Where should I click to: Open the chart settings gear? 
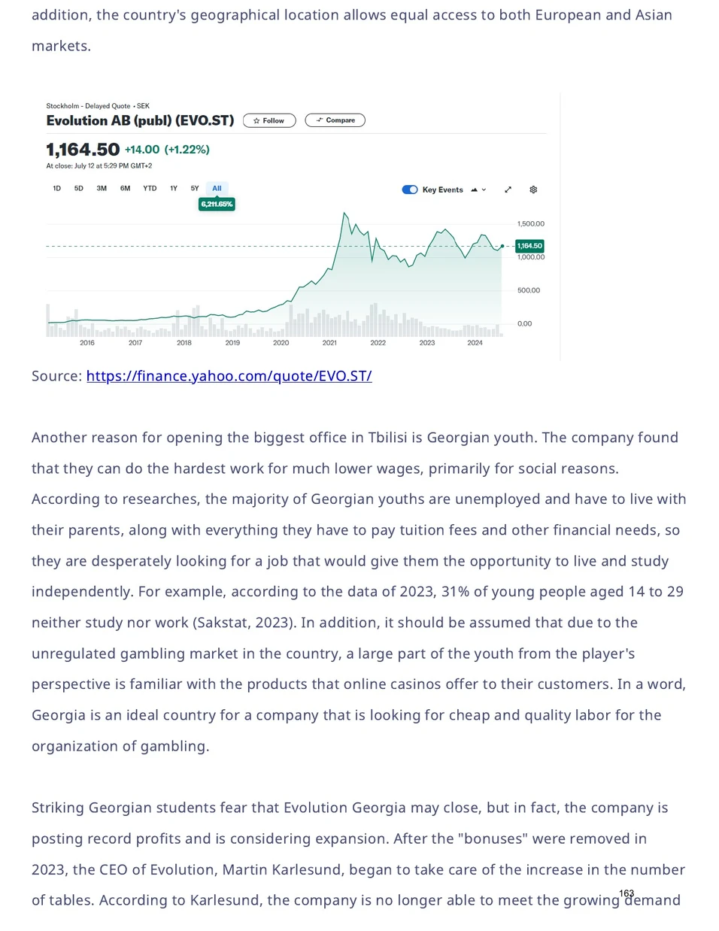[x=533, y=190]
